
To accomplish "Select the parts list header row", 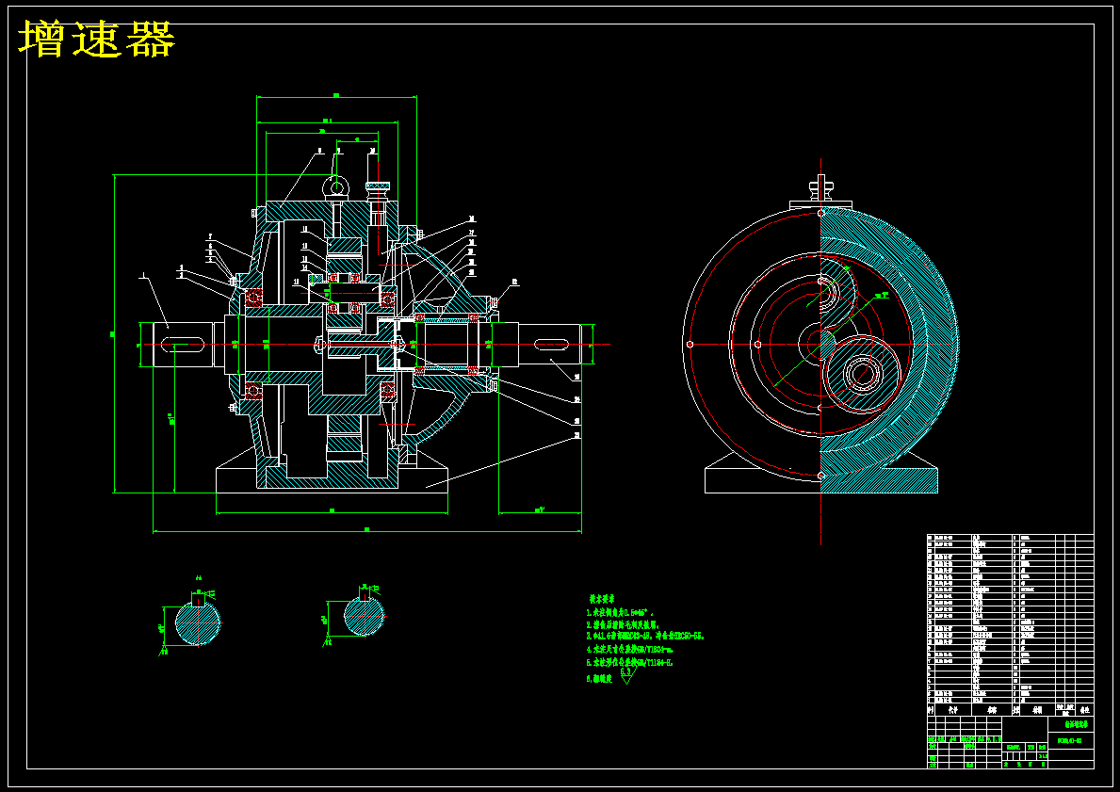I will [1010, 710].
